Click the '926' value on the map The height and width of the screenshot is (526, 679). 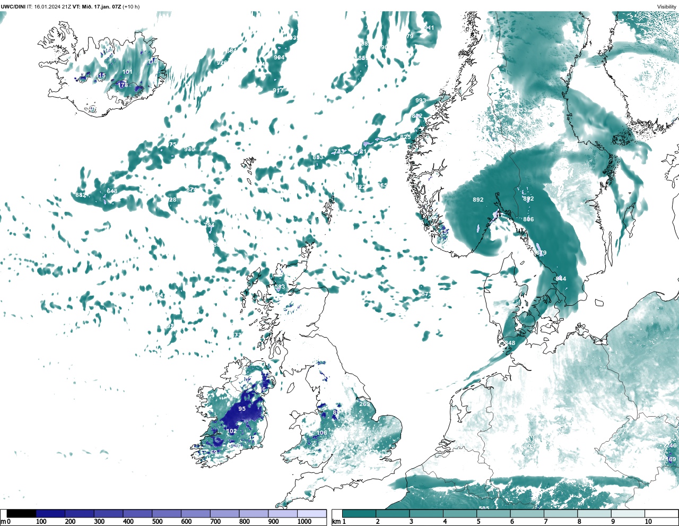[222, 63]
